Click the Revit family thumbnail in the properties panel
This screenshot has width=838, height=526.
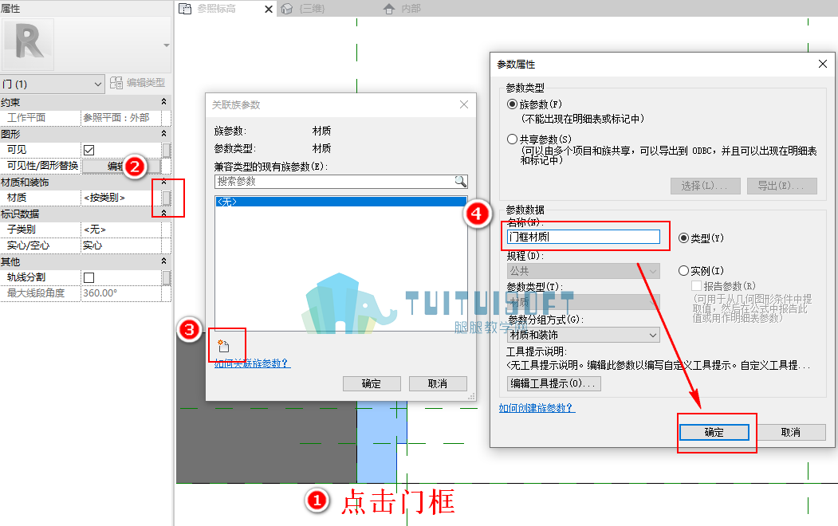pos(29,45)
